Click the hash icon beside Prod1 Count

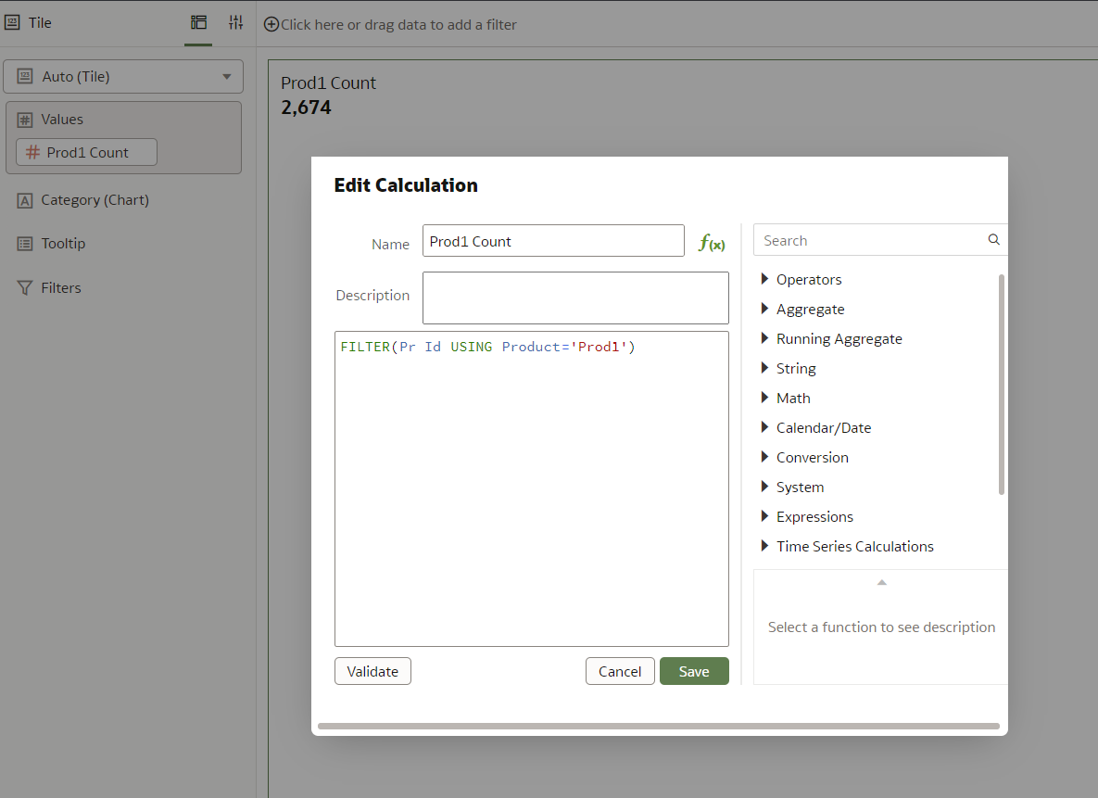[x=32, y=152]
